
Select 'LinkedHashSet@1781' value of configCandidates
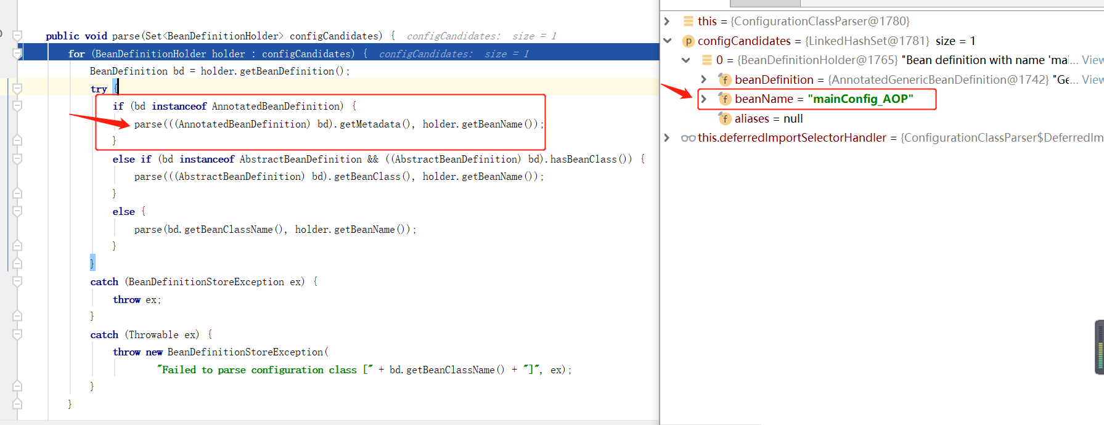[867, 41]
